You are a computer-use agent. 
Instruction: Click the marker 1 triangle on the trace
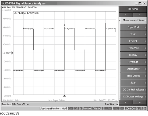pos(65,27)
